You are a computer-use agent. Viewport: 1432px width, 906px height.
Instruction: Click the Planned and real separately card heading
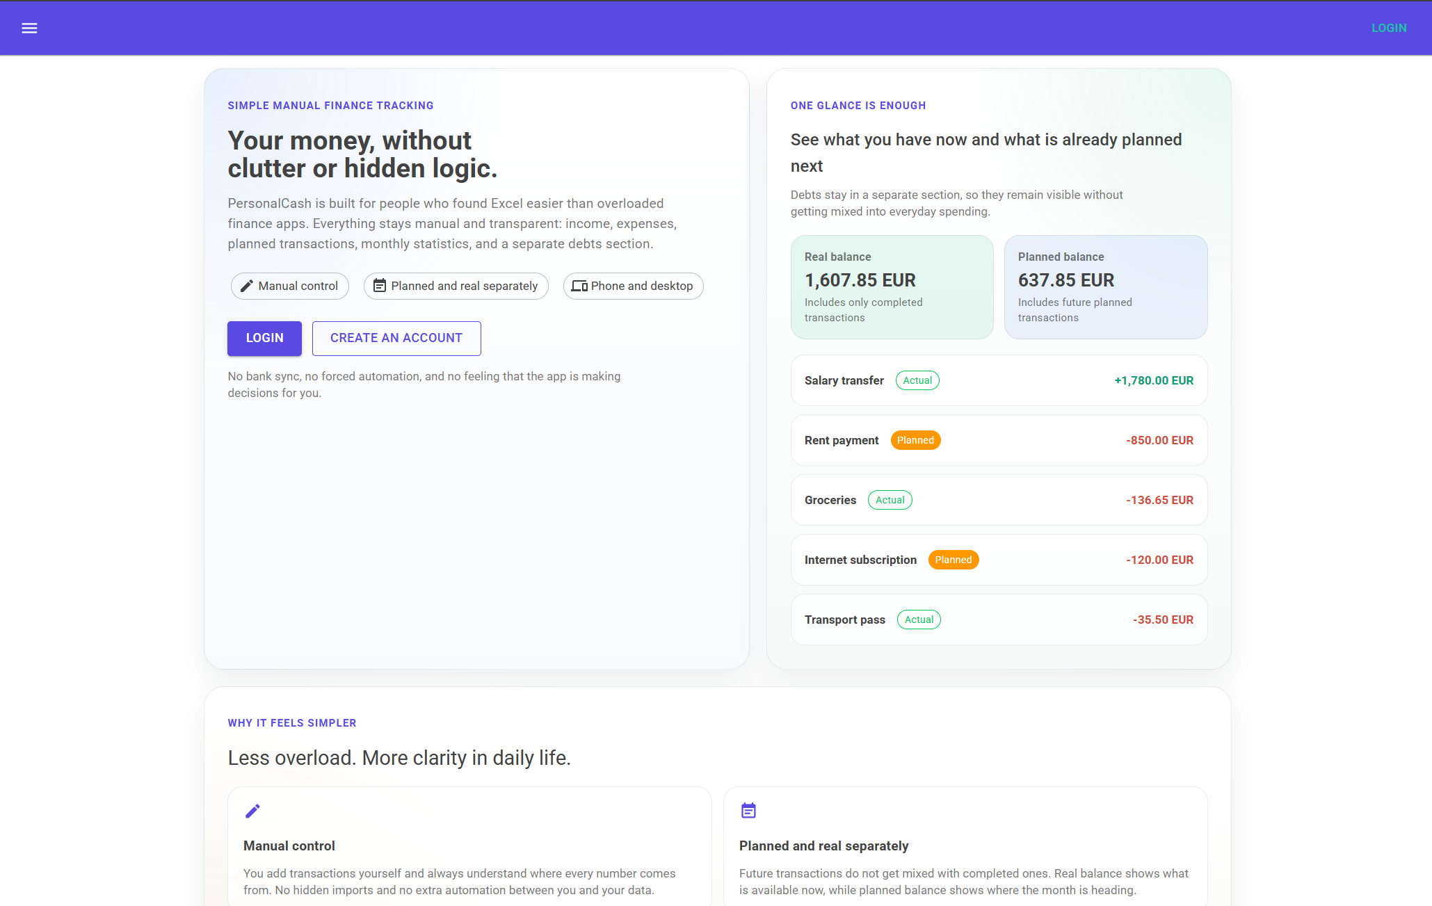click(x=823, y=846)
